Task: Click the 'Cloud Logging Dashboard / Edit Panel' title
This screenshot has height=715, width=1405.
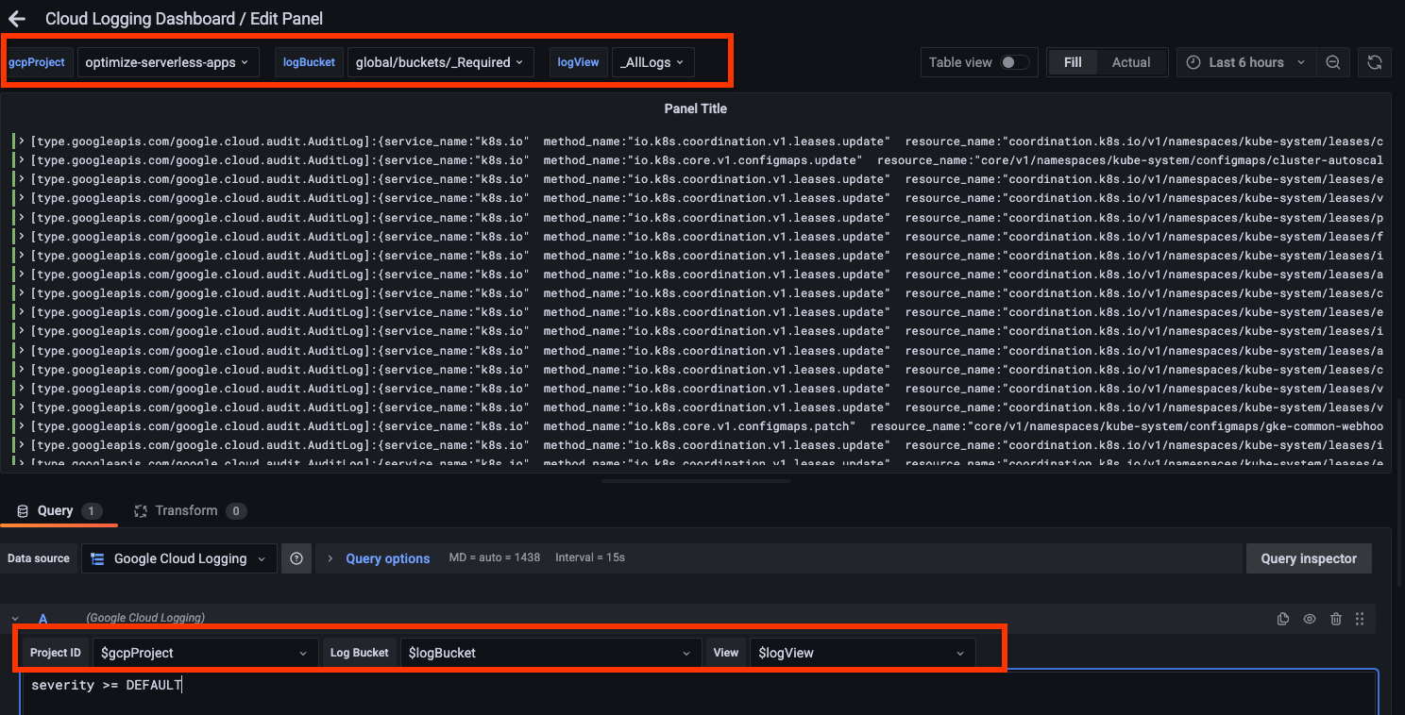Action: (x=184, y=19)
